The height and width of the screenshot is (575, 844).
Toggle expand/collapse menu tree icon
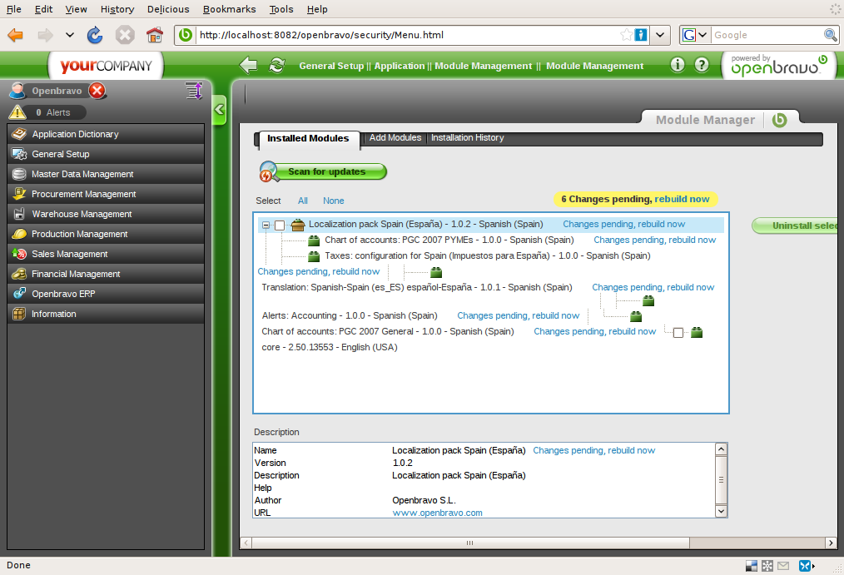click(194, 91)
